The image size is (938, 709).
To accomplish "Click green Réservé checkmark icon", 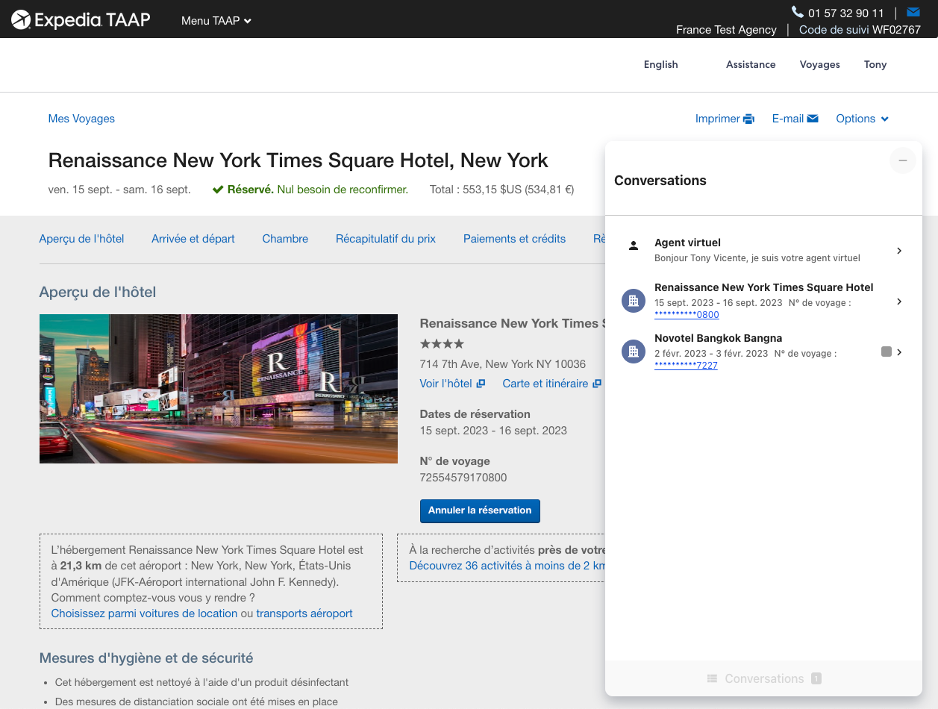I will click(x=218, y=190).
